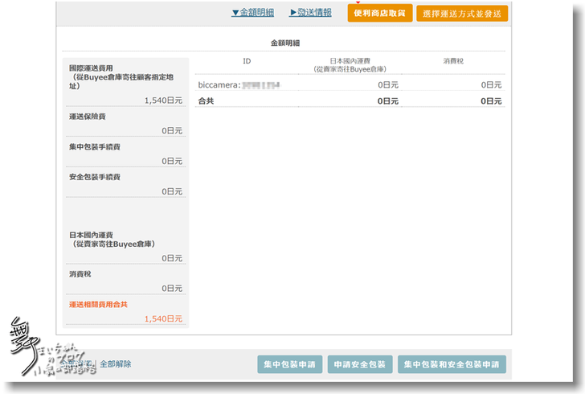
Task: Click the 便利商店取貨 orange button
Action: coord(379,13)
